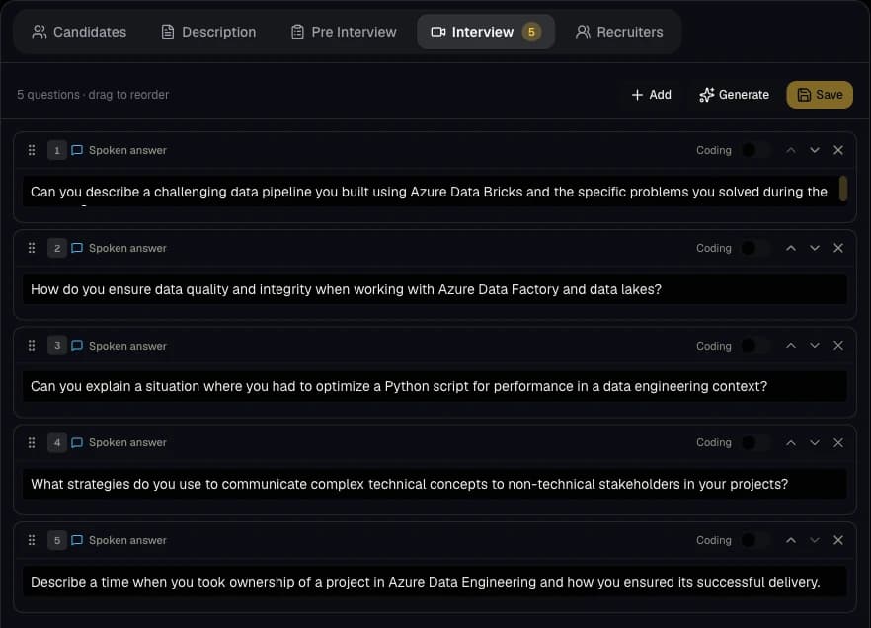Edit the non-technical stakeholders question
Image resolution: width=871 pixels, height=628 pixels.
coord(435,484)
